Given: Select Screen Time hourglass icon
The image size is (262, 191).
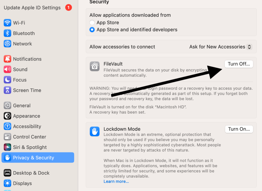Looking at the screenshot, I should 7,90.
